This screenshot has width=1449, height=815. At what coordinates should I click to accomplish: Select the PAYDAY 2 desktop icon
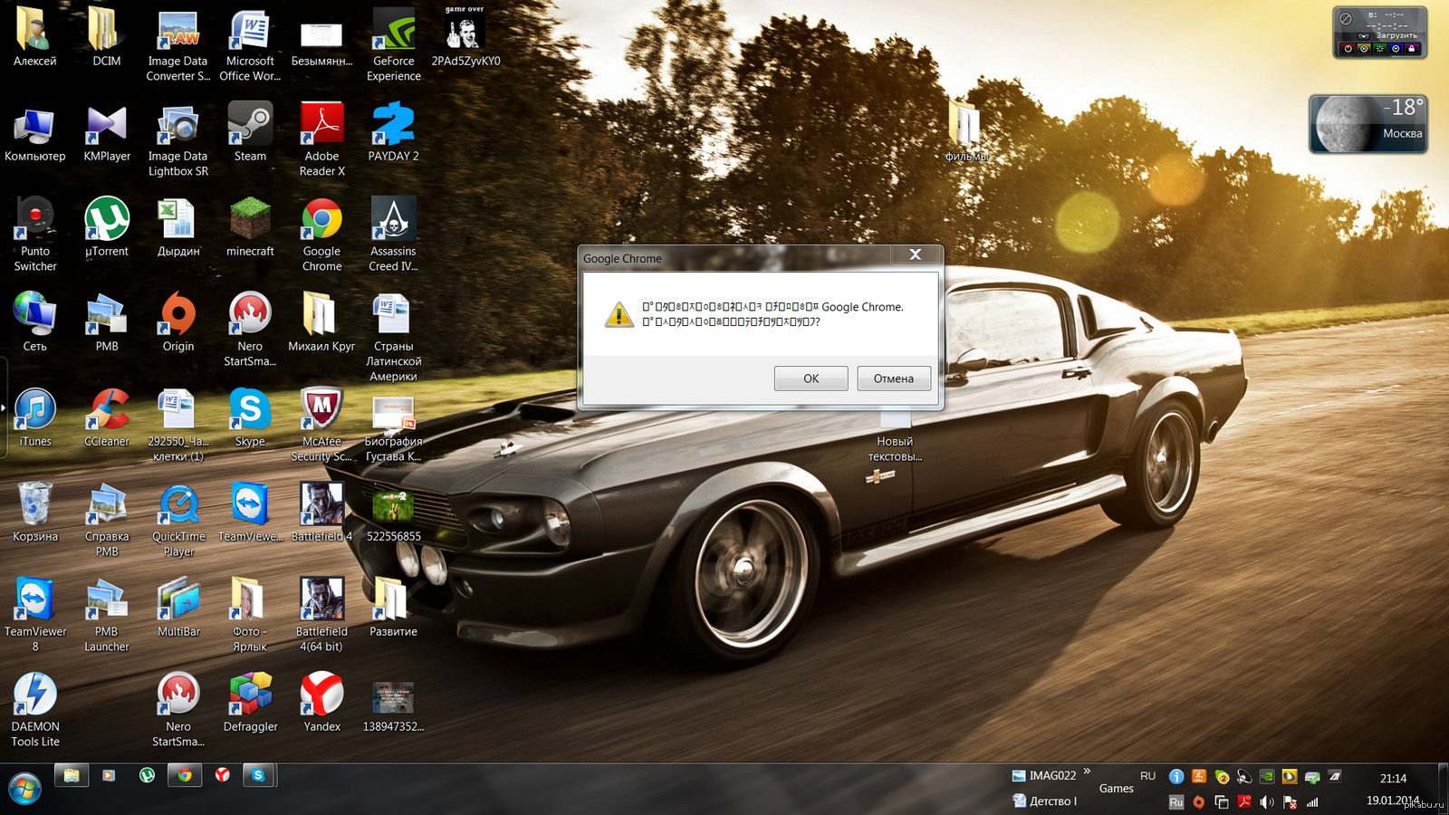click(x=393, y=132)
